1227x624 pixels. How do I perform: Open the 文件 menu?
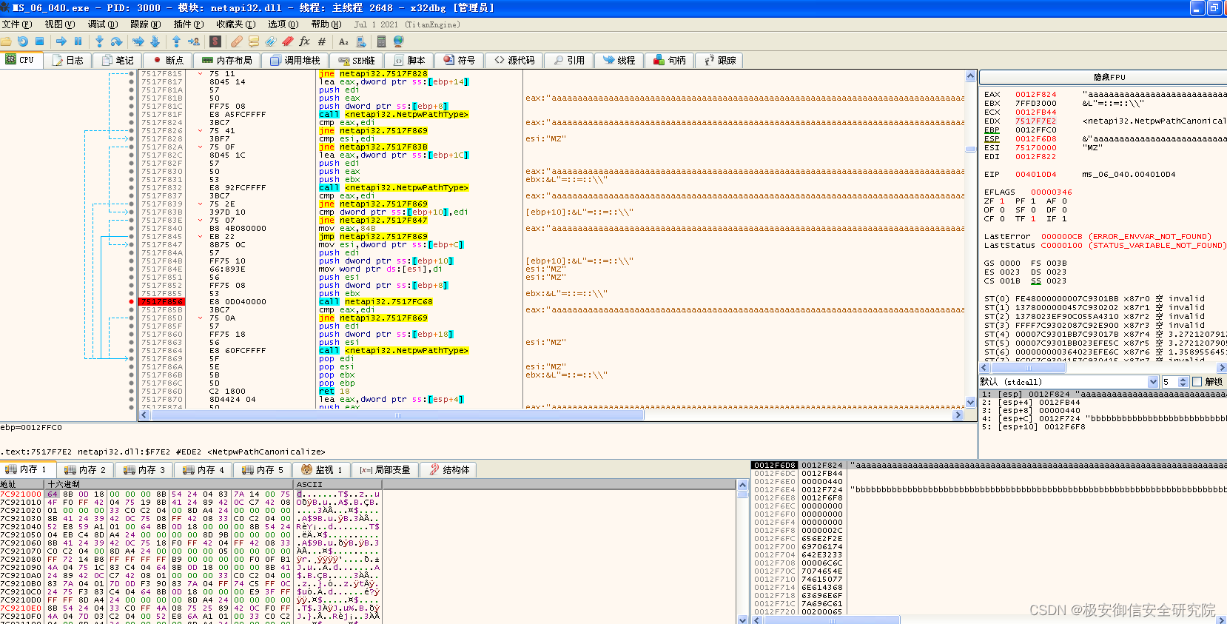point(16,24)
